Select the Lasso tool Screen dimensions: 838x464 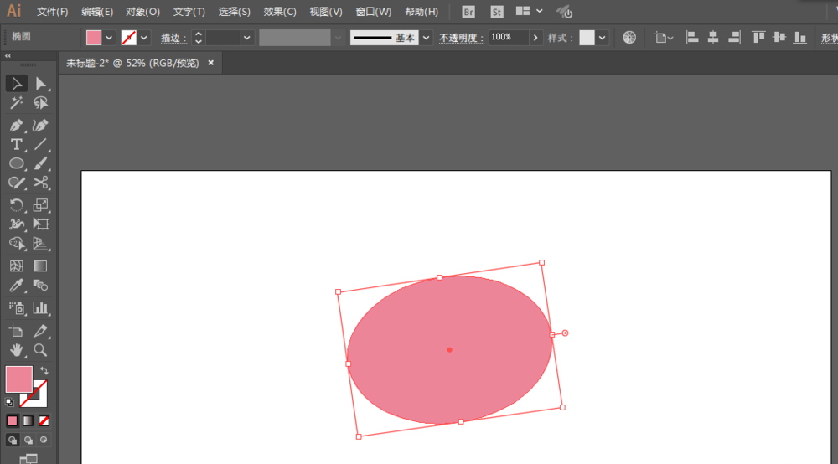click(x=40, y=102)
